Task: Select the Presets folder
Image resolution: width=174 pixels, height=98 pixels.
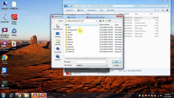Action: (70, 44)
